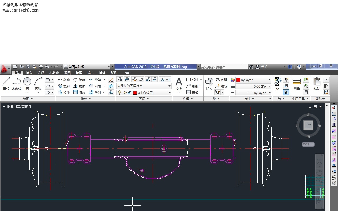Click the red ByLayer color swatch in 特性
The height and width of the screenshot is (211, 338).
238,80
